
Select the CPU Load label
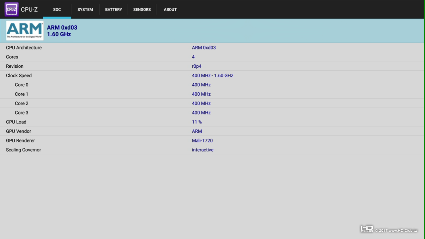click(16, 122)
